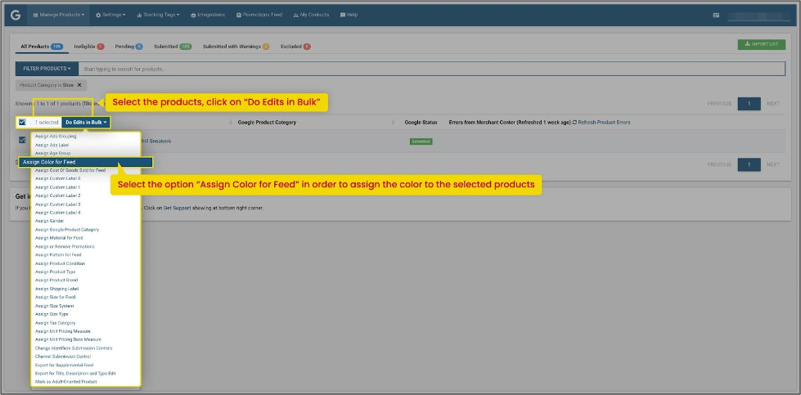Choose Assign Ads Label option
The height and width of the screenshot is (395, 801).
pos(52,145)
